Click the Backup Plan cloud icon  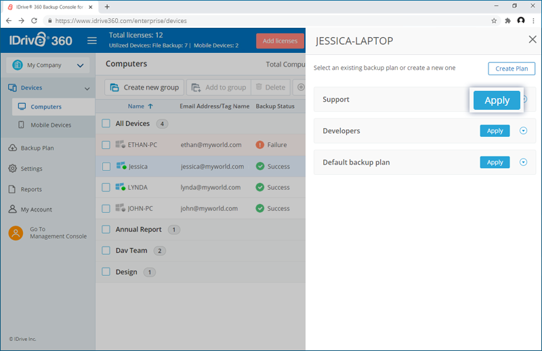12,148
